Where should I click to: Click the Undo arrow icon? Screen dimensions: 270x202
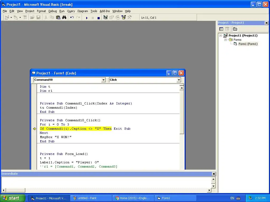tap(72, 18)
